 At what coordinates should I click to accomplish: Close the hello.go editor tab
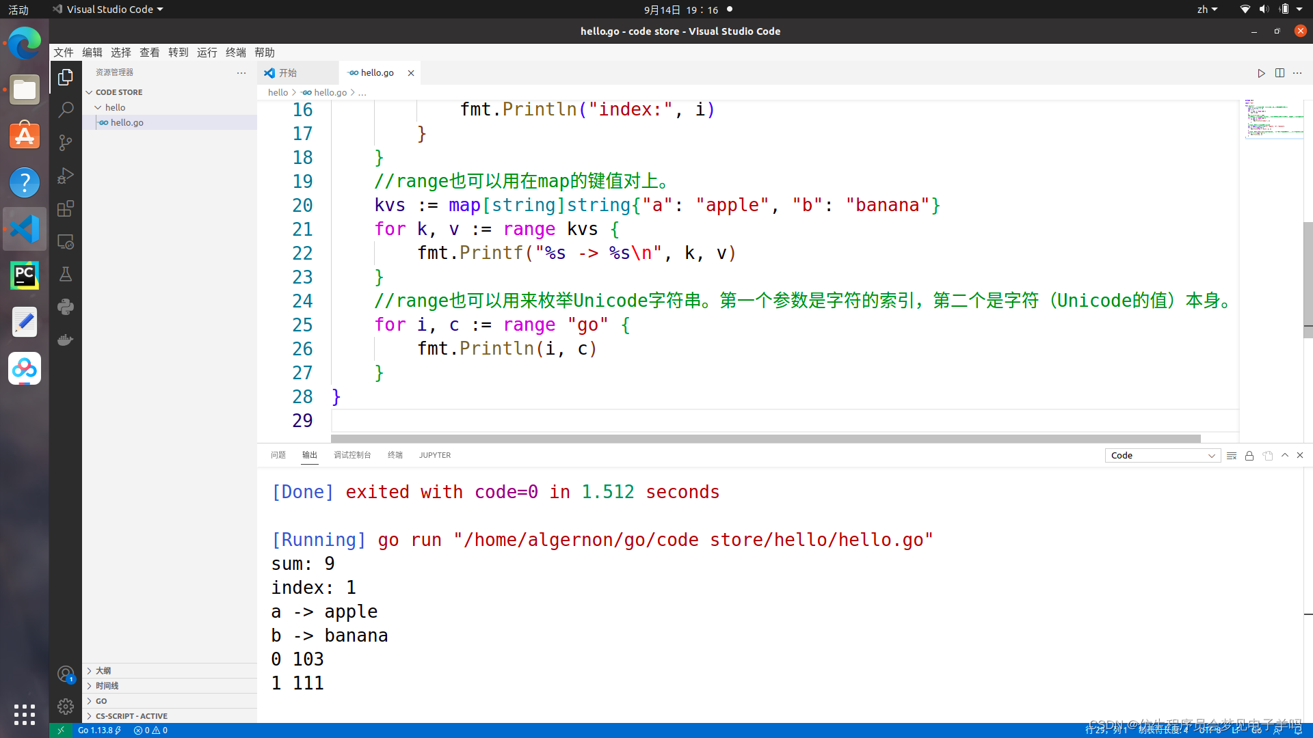pyautogui.click(x=411, y=73)
